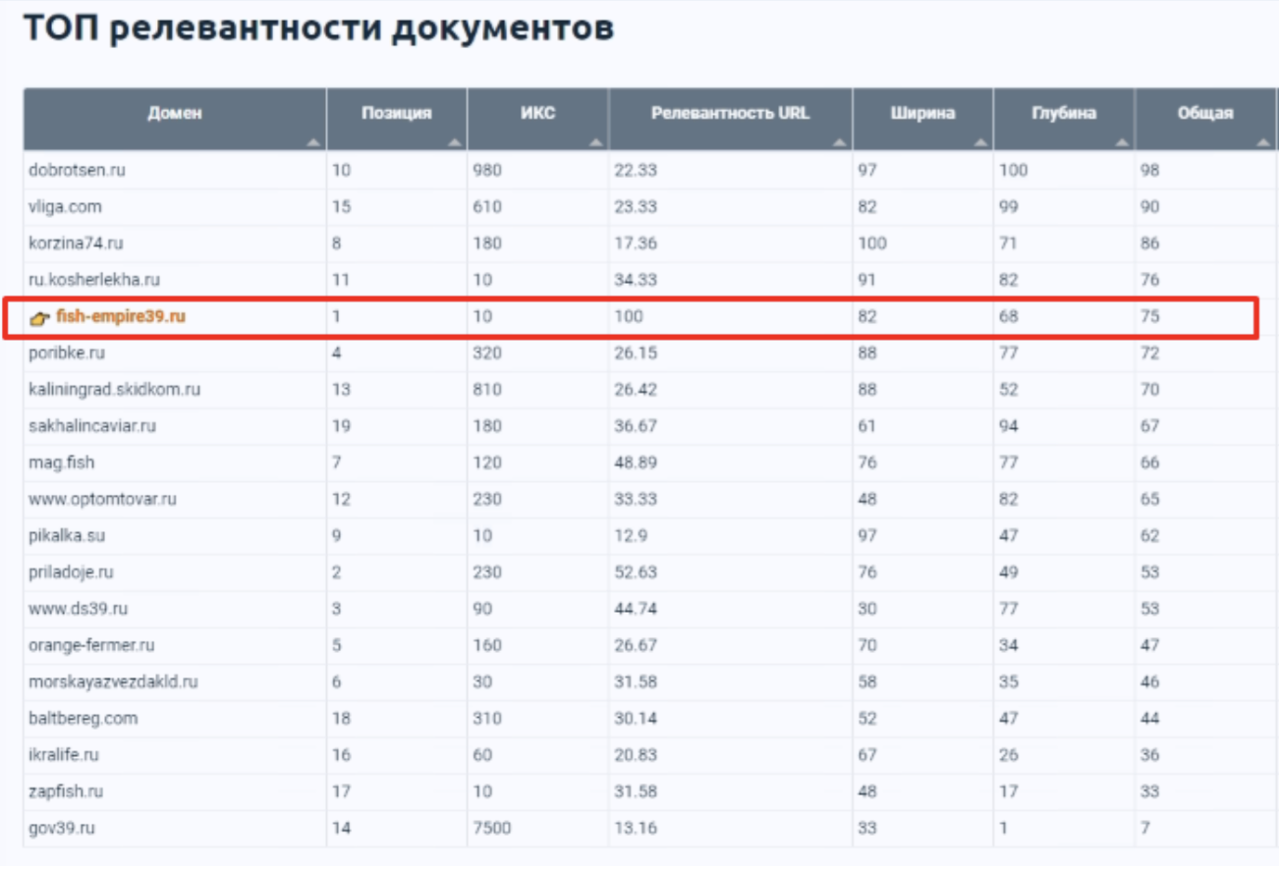Sort table by ИКС column header

pos(538,119)
